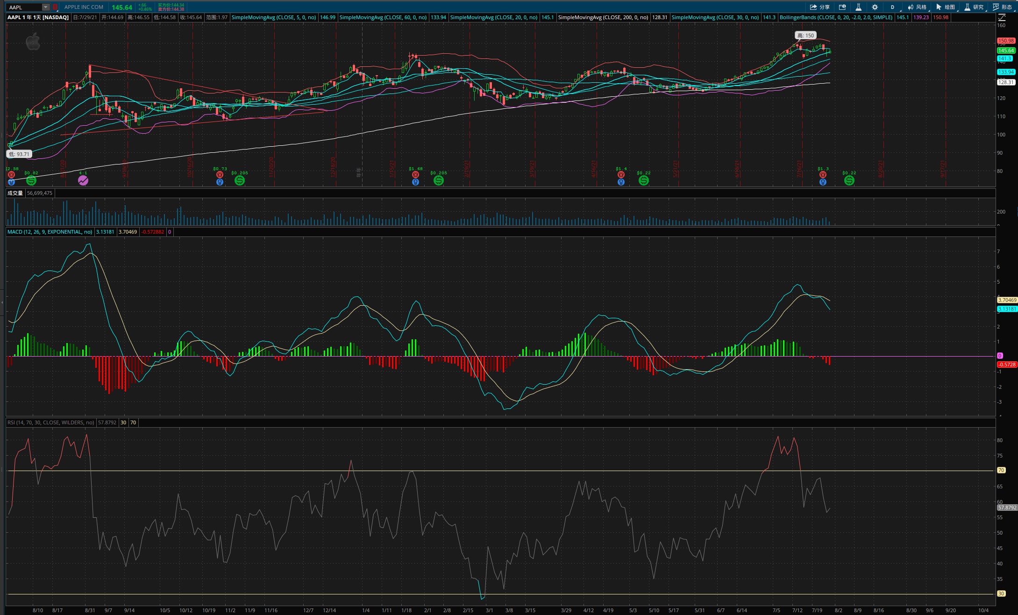The image size is (1018, 615).
Task: Click the 卖方价:144.38 ask price text
Action: pos(171,9)
